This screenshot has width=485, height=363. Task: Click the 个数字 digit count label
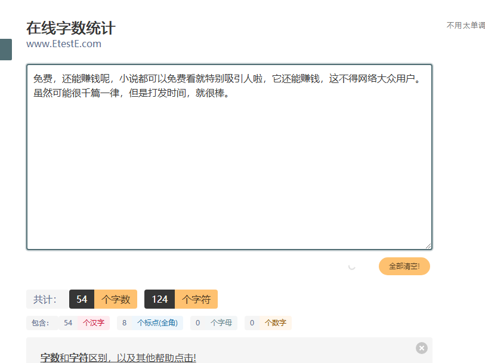275,323
